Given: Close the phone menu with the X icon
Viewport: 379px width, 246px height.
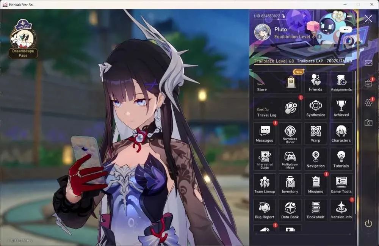Looking at the screenshot, I should tap(368, 18).
